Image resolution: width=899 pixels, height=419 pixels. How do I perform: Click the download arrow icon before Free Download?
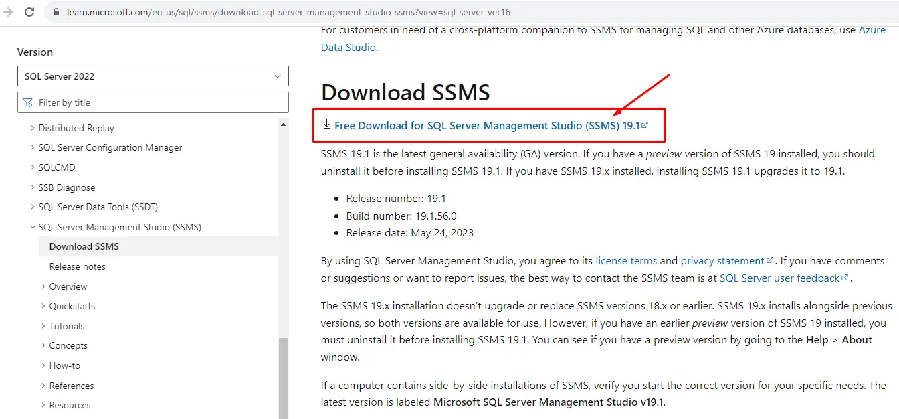(x=326, y=124)
